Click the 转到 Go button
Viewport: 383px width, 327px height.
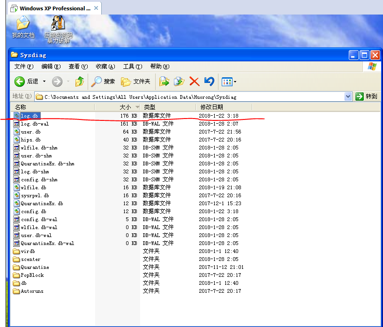pyautogui.click(x=366, y=97)
